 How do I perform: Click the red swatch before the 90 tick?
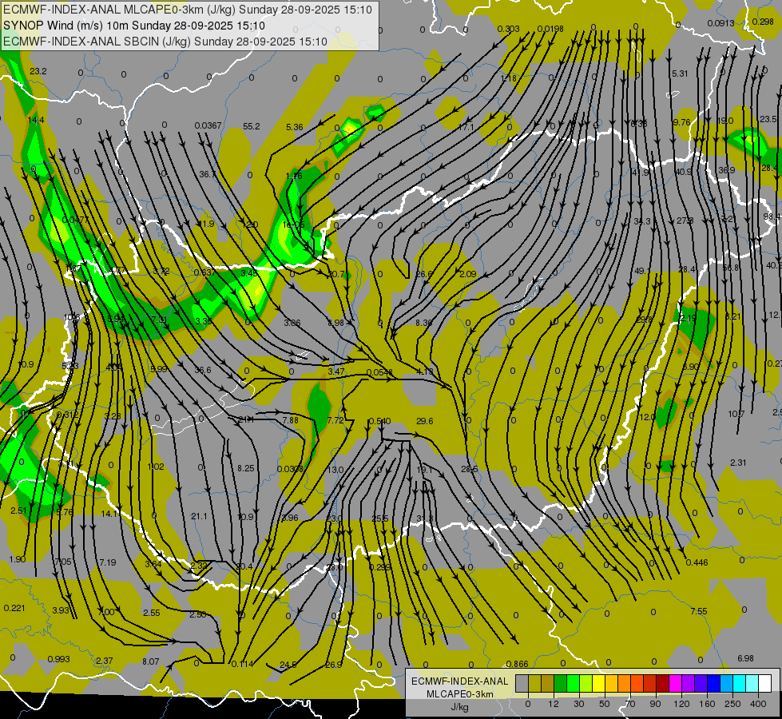[x=650, y=683]
